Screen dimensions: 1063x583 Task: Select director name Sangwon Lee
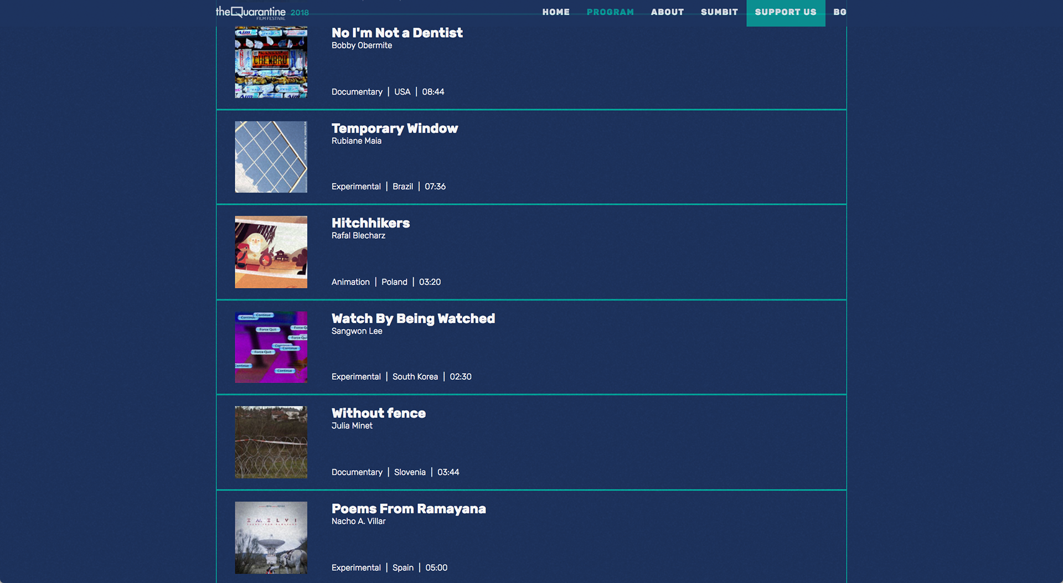click(357, 331)
